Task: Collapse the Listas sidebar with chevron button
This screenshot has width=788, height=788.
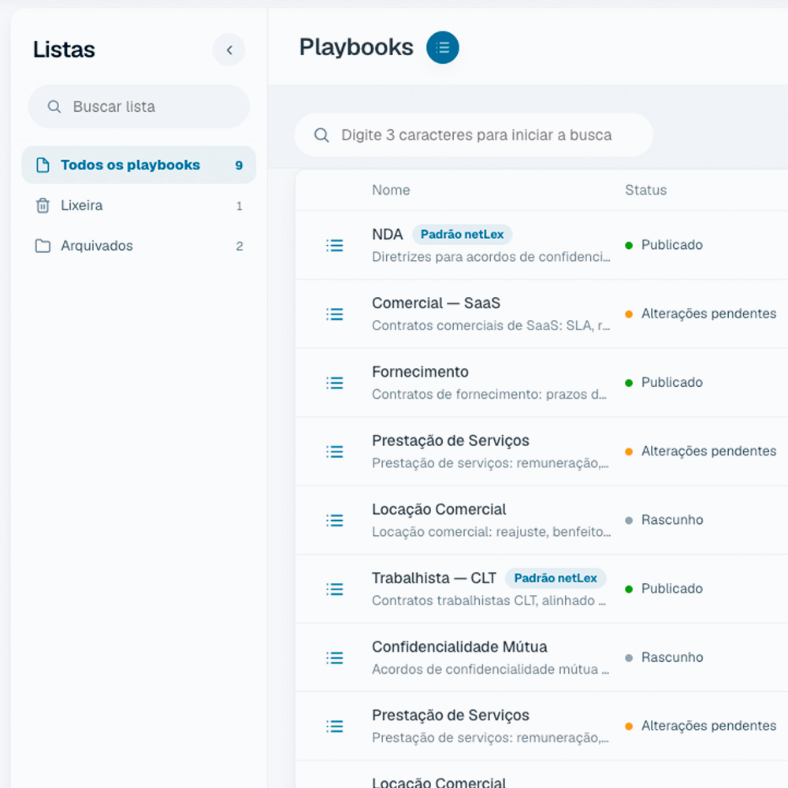Action: pyautogui.click(x=229, y=50)
